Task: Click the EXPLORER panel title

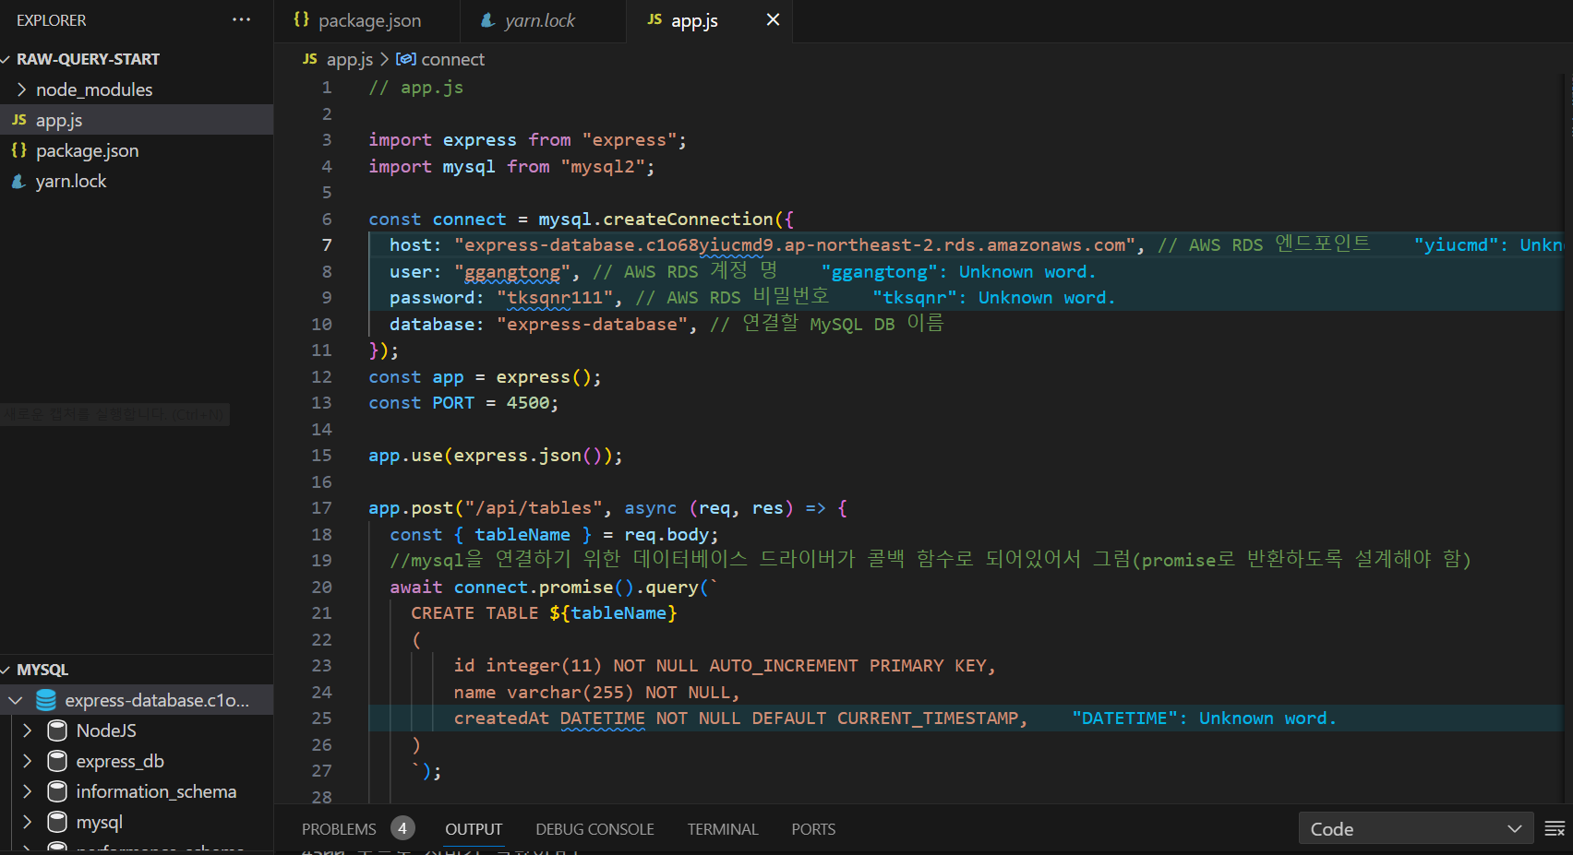Action: [x=52, y=20]
